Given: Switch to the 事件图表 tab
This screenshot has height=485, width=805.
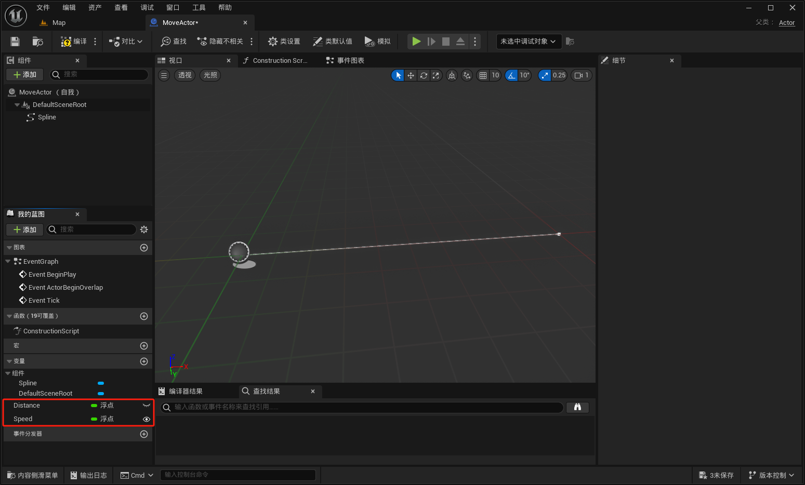Looking at the screenshot, I should tap(345, 60).
